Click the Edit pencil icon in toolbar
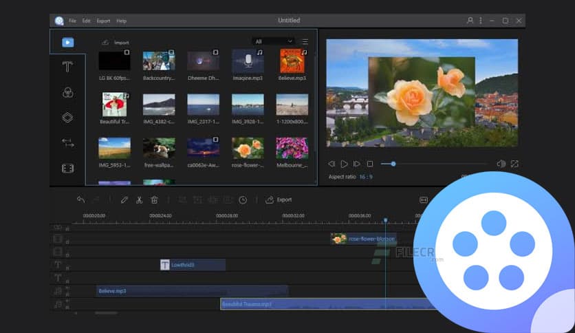 (124, 200)
